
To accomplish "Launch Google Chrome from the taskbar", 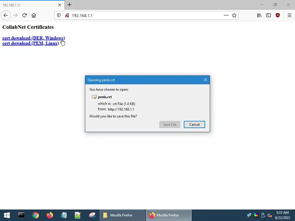I will tap(35, 215).
